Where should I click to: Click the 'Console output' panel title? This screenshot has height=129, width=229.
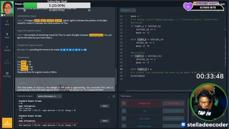(25, 96)
